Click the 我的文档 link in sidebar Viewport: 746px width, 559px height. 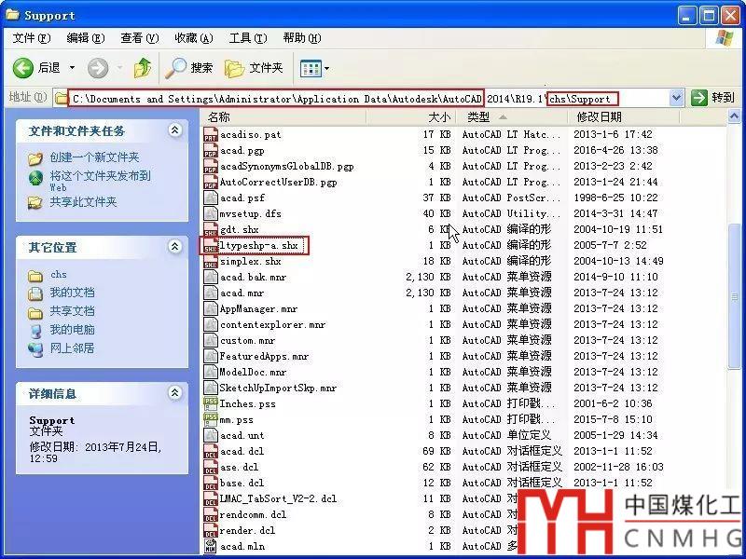pyautogui.click(x=72, y=293)
